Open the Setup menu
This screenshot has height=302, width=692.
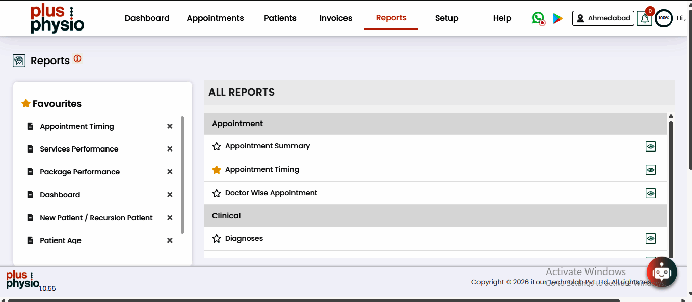[x=446, y=18]
